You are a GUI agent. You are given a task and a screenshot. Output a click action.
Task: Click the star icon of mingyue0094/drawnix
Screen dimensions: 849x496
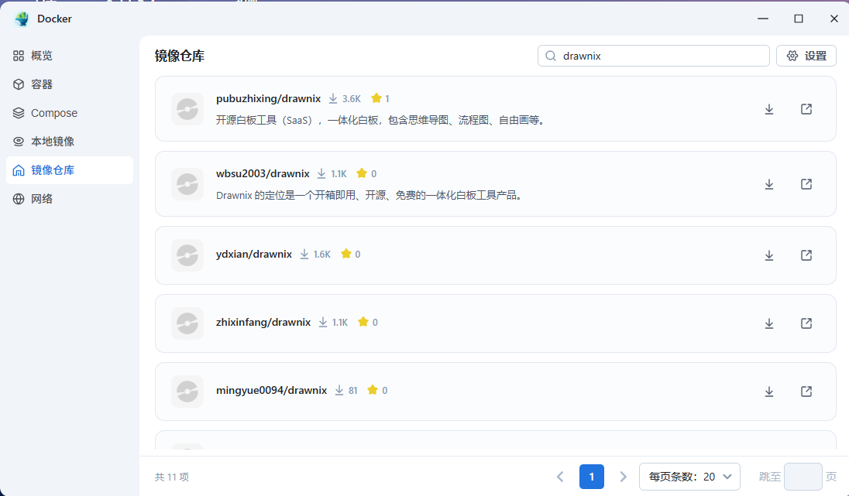click(373, 390)
